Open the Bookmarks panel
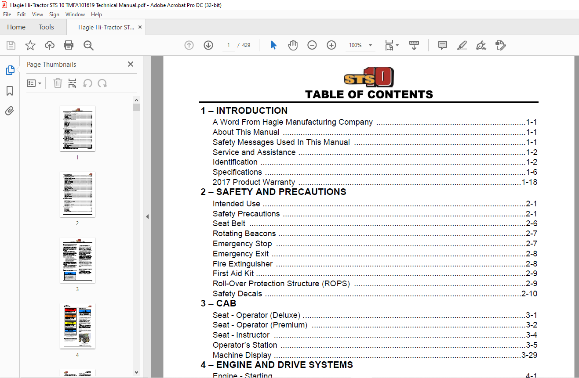 10,91
